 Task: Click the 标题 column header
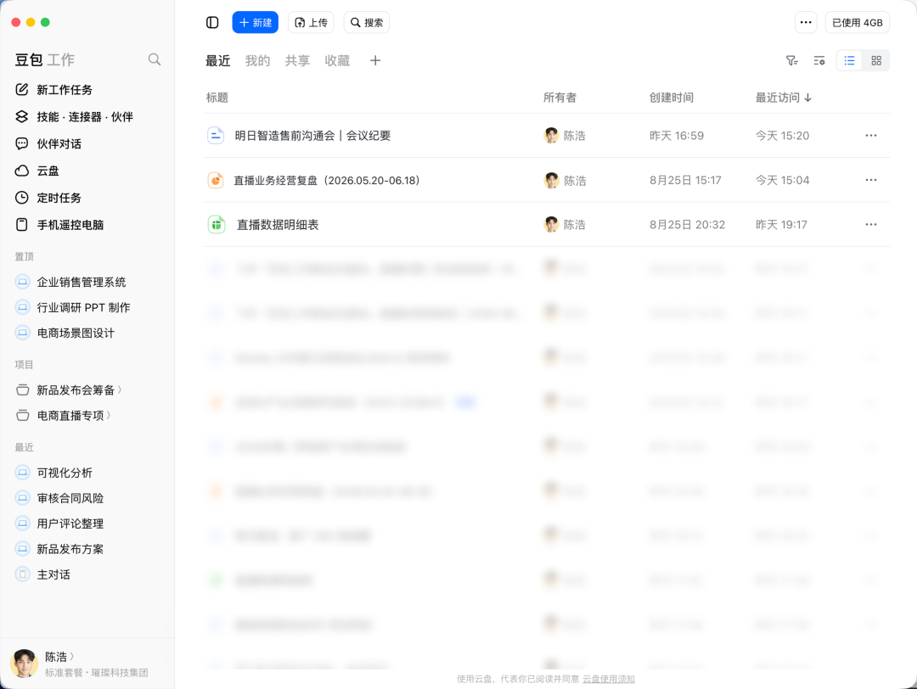coord(217,98)
